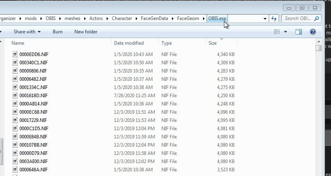Navigate to the FaceGeom breadcrumb folder
The image size is (331, 176).
[x=188, y=18]
